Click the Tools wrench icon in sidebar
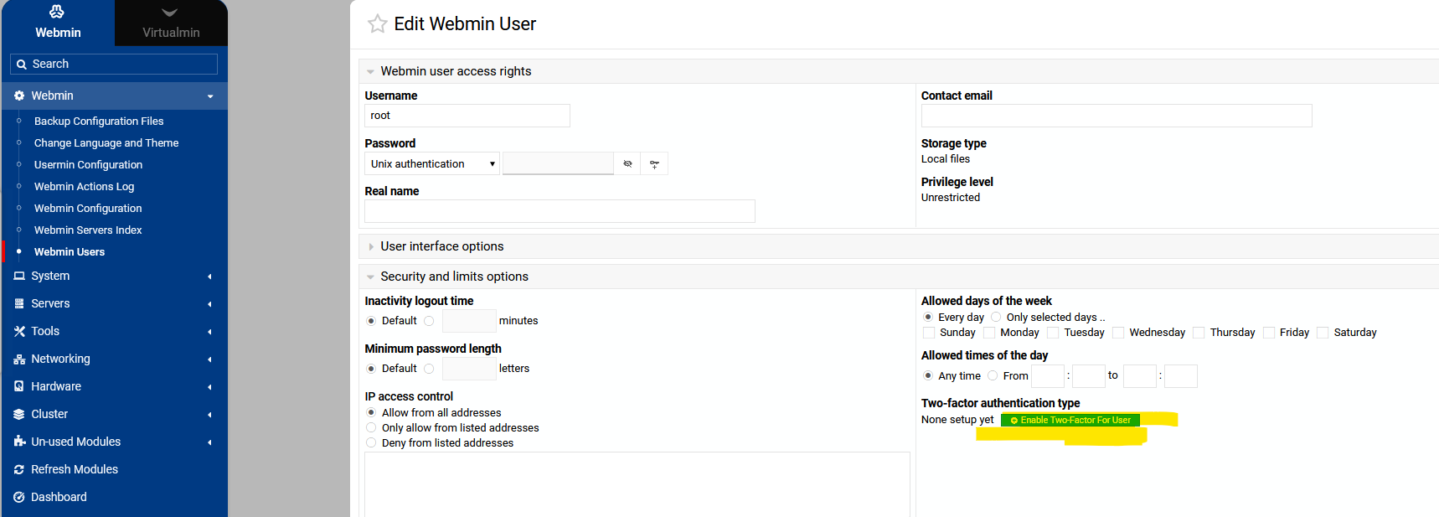The image size is (1439, 517). click(19, 331)
